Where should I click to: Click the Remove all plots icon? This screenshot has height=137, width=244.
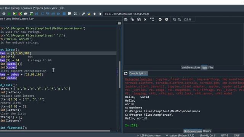pos(152,19)
